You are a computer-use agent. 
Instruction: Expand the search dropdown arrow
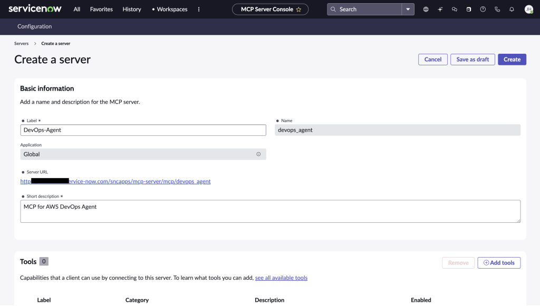click(x=408, y=9)
